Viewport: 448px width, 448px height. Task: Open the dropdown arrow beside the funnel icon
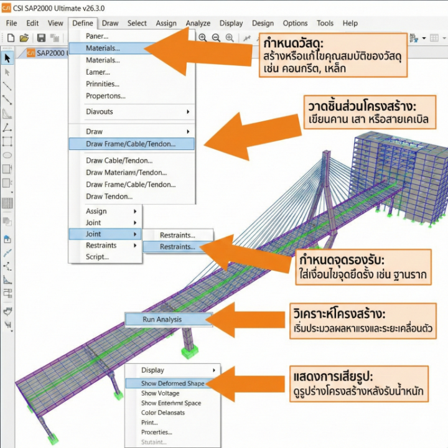[x=424, y=38]
